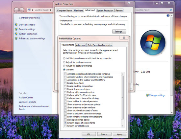Viewport: 181px width, 139px height.
Task: Open Control Panel Home link
Action: (x=29, y=18)
